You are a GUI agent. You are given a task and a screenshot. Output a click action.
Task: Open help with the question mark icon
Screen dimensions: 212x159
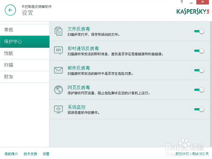coord(182,2)
